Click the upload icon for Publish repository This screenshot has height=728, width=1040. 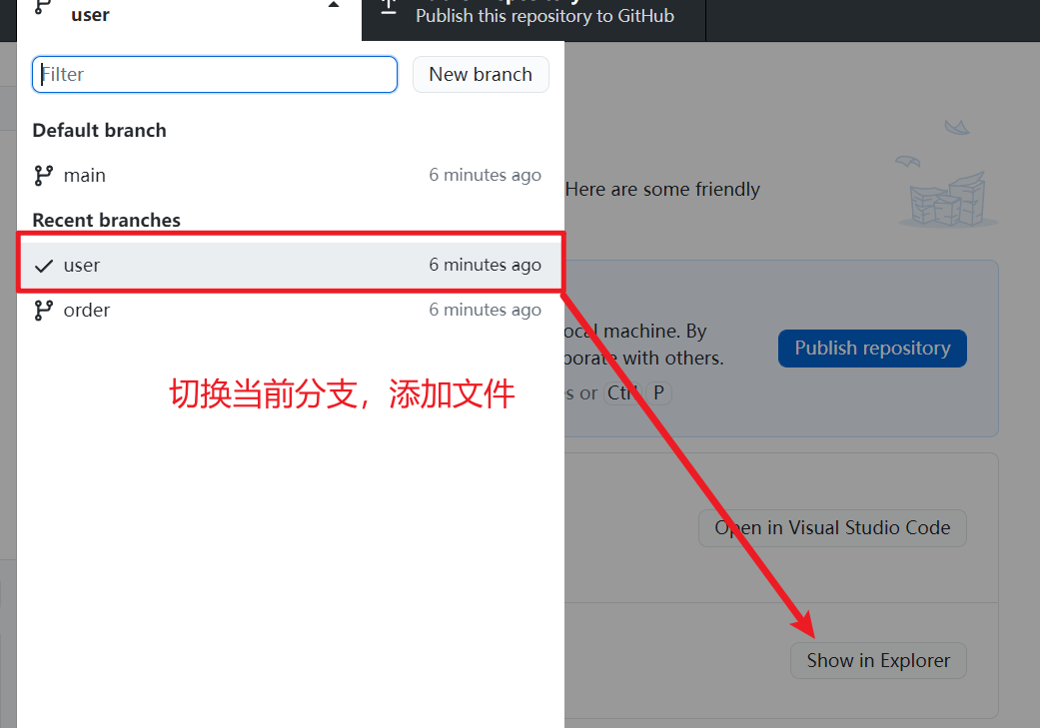click(x=390, y=6)
